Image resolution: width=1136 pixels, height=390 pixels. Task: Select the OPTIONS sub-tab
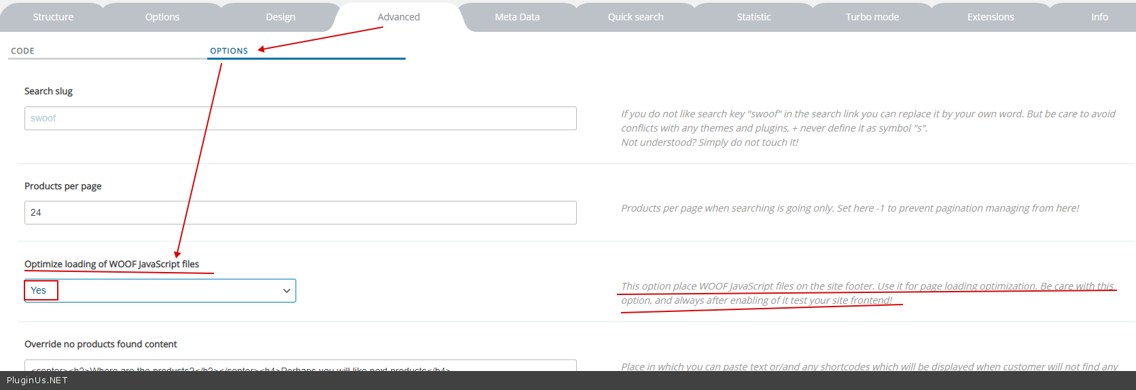tap(229, 51)
